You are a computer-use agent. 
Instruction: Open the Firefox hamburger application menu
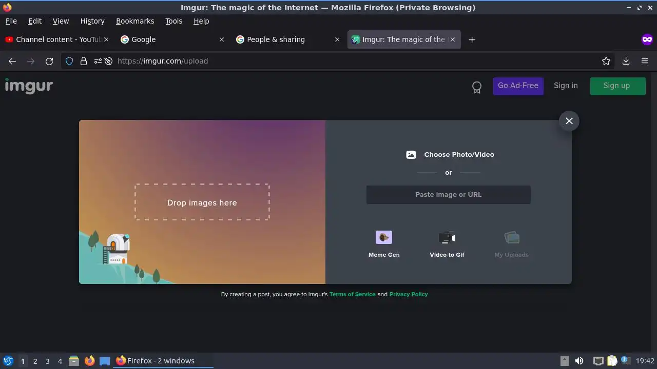click(645, 61)
